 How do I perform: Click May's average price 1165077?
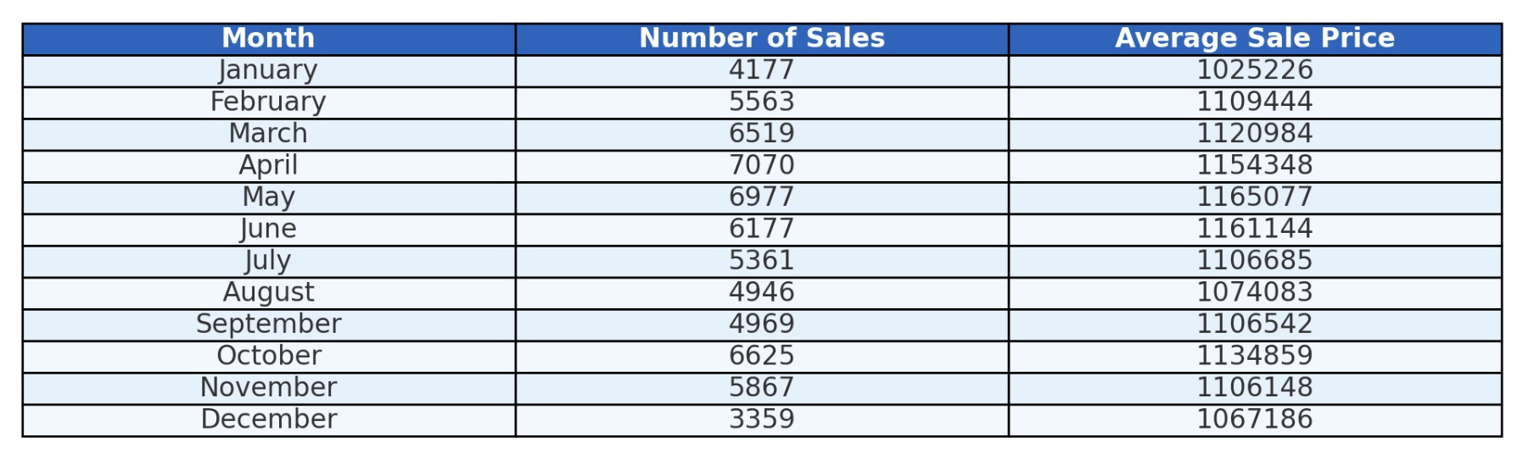click(x=1255, y=198)
